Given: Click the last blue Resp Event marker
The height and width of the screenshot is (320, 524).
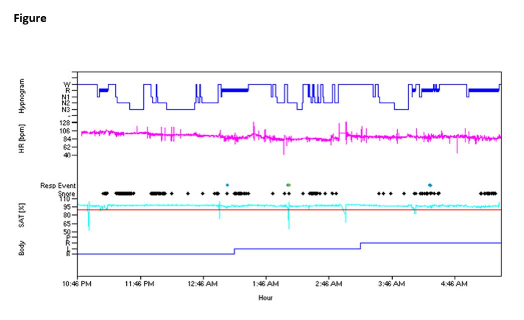Looking at the screenshot, I should 430,185.
